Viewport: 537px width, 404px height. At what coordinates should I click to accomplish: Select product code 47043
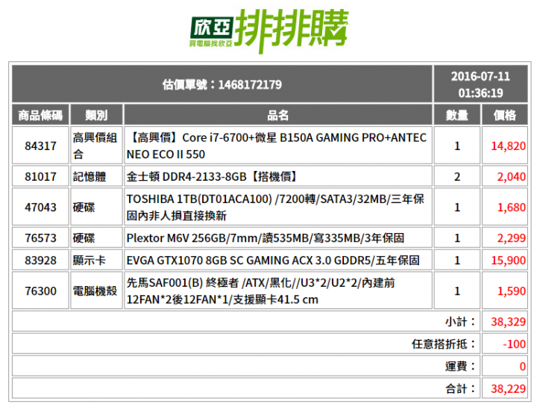pos(40,207)
